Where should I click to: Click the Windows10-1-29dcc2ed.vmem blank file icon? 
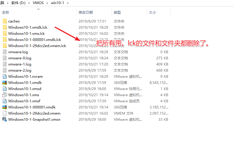pyautogui.click(x=5, y=113)
